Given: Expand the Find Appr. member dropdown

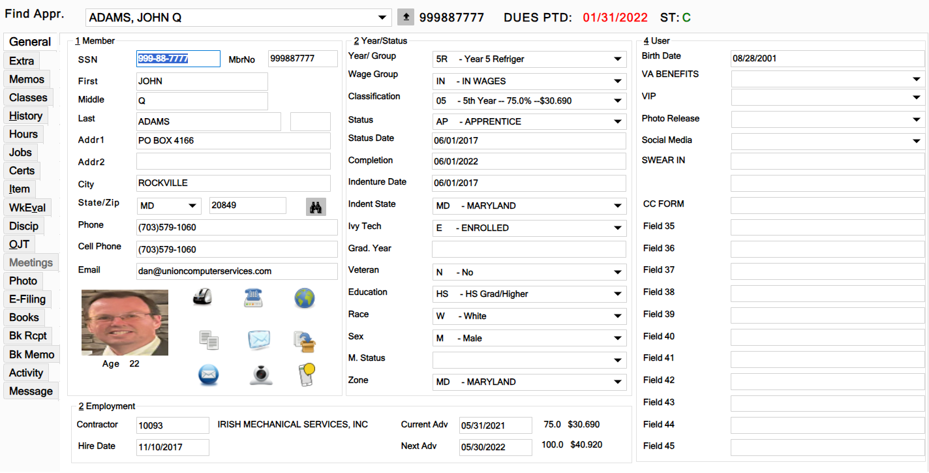Looking at the screenshot, I should tap(382, 18).
